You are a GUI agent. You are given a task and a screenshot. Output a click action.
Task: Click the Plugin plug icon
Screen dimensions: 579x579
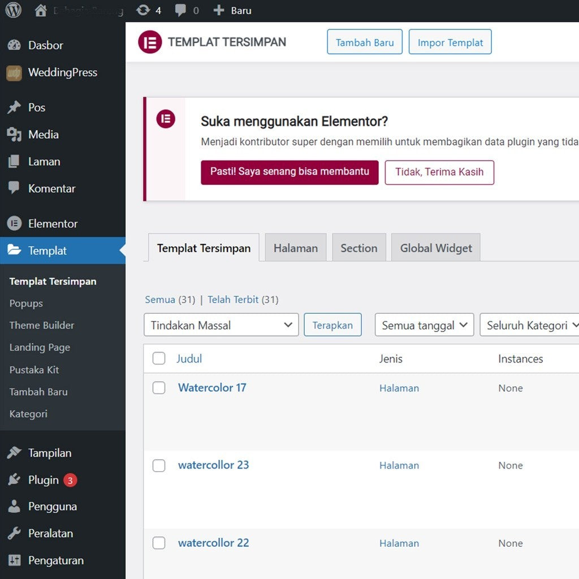point(14,479)
